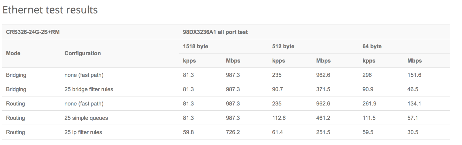Screen dimensions: 462x145
Task: Click the 98DX3236A1 all port test header
Action: 215,32
